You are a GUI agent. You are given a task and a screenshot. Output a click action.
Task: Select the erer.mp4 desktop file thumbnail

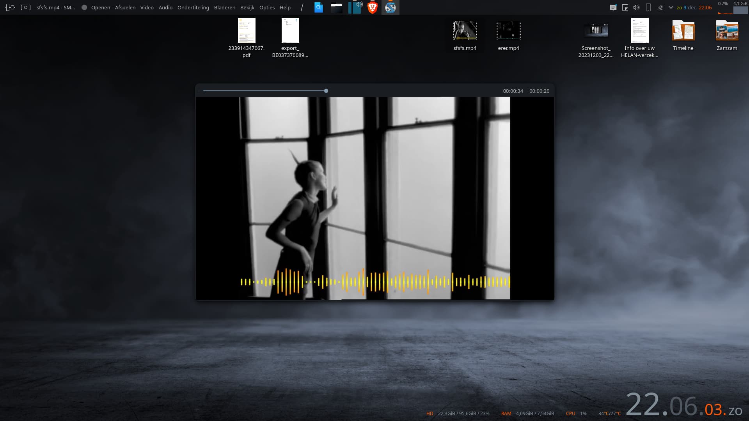[x=508, y=31]
